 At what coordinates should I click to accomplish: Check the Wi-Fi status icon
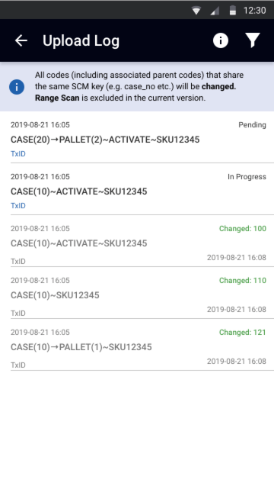pyautogui.click(x=196, y=11)
